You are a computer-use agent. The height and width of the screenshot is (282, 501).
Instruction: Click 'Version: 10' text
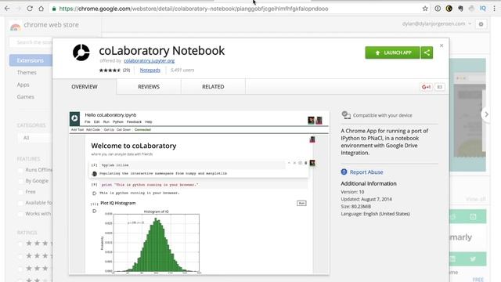click(352, 192)
